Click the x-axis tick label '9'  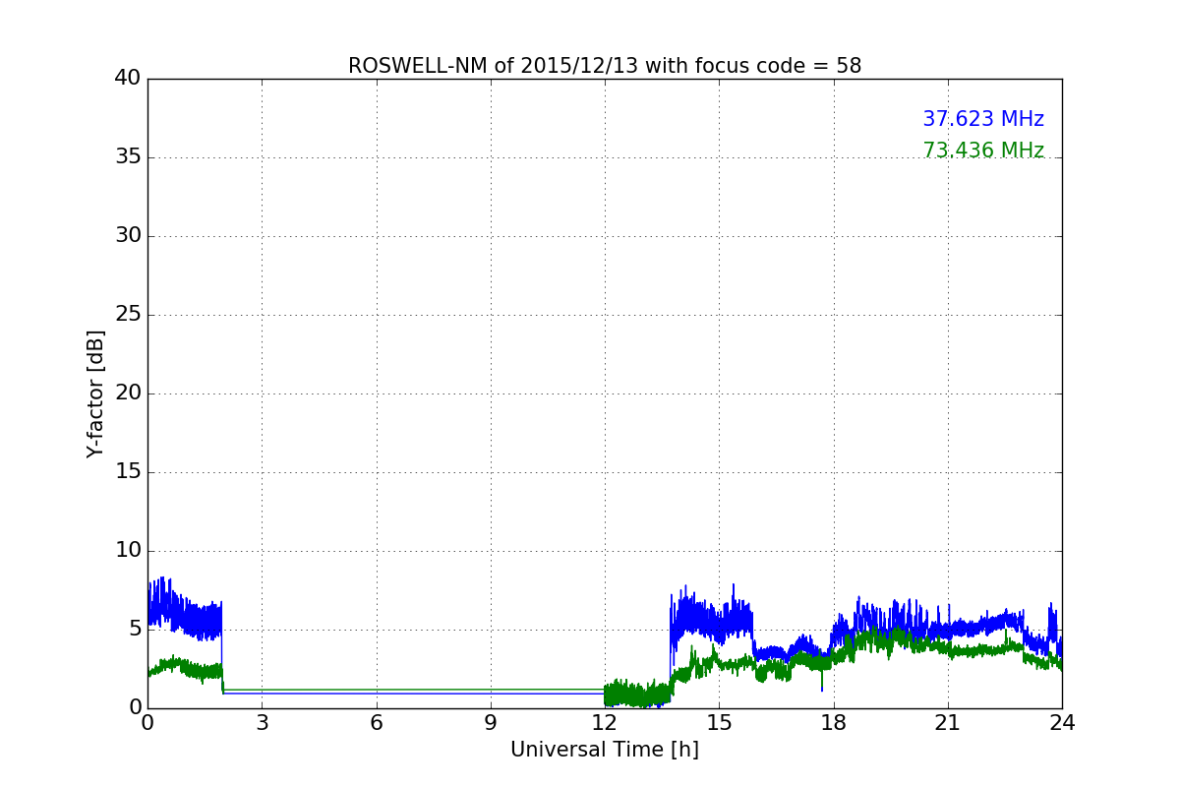pos(491,723)
